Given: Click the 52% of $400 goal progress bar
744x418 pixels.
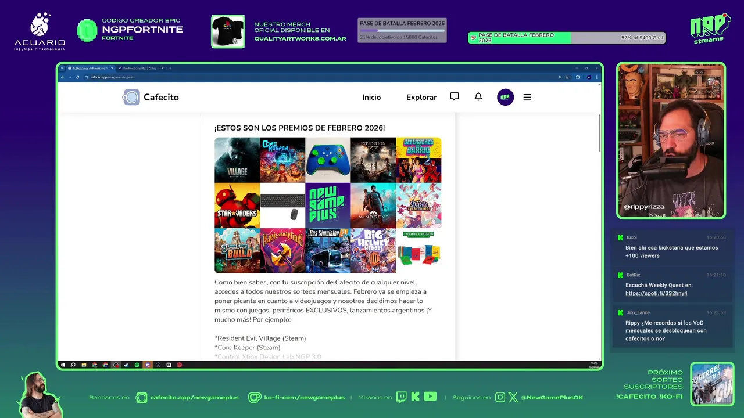Looking at the screenshot, I should 567,38.
